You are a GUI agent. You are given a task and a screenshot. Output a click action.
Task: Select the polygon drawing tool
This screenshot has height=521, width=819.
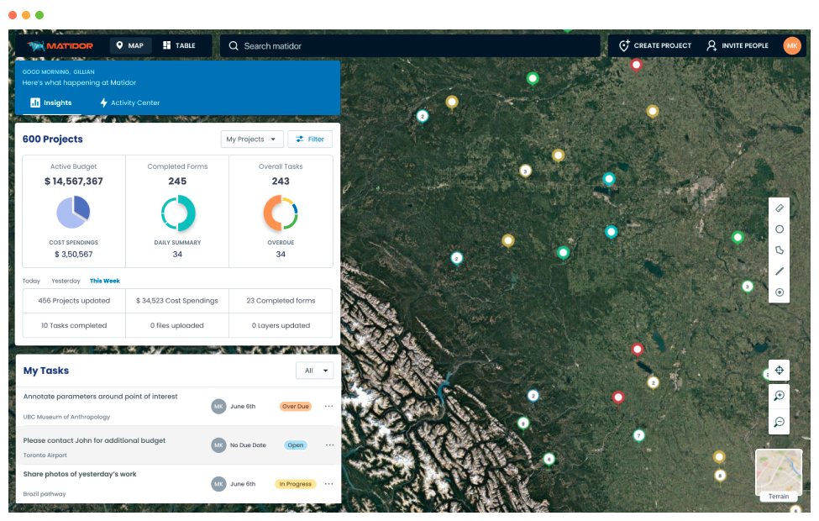coord(780,250)
